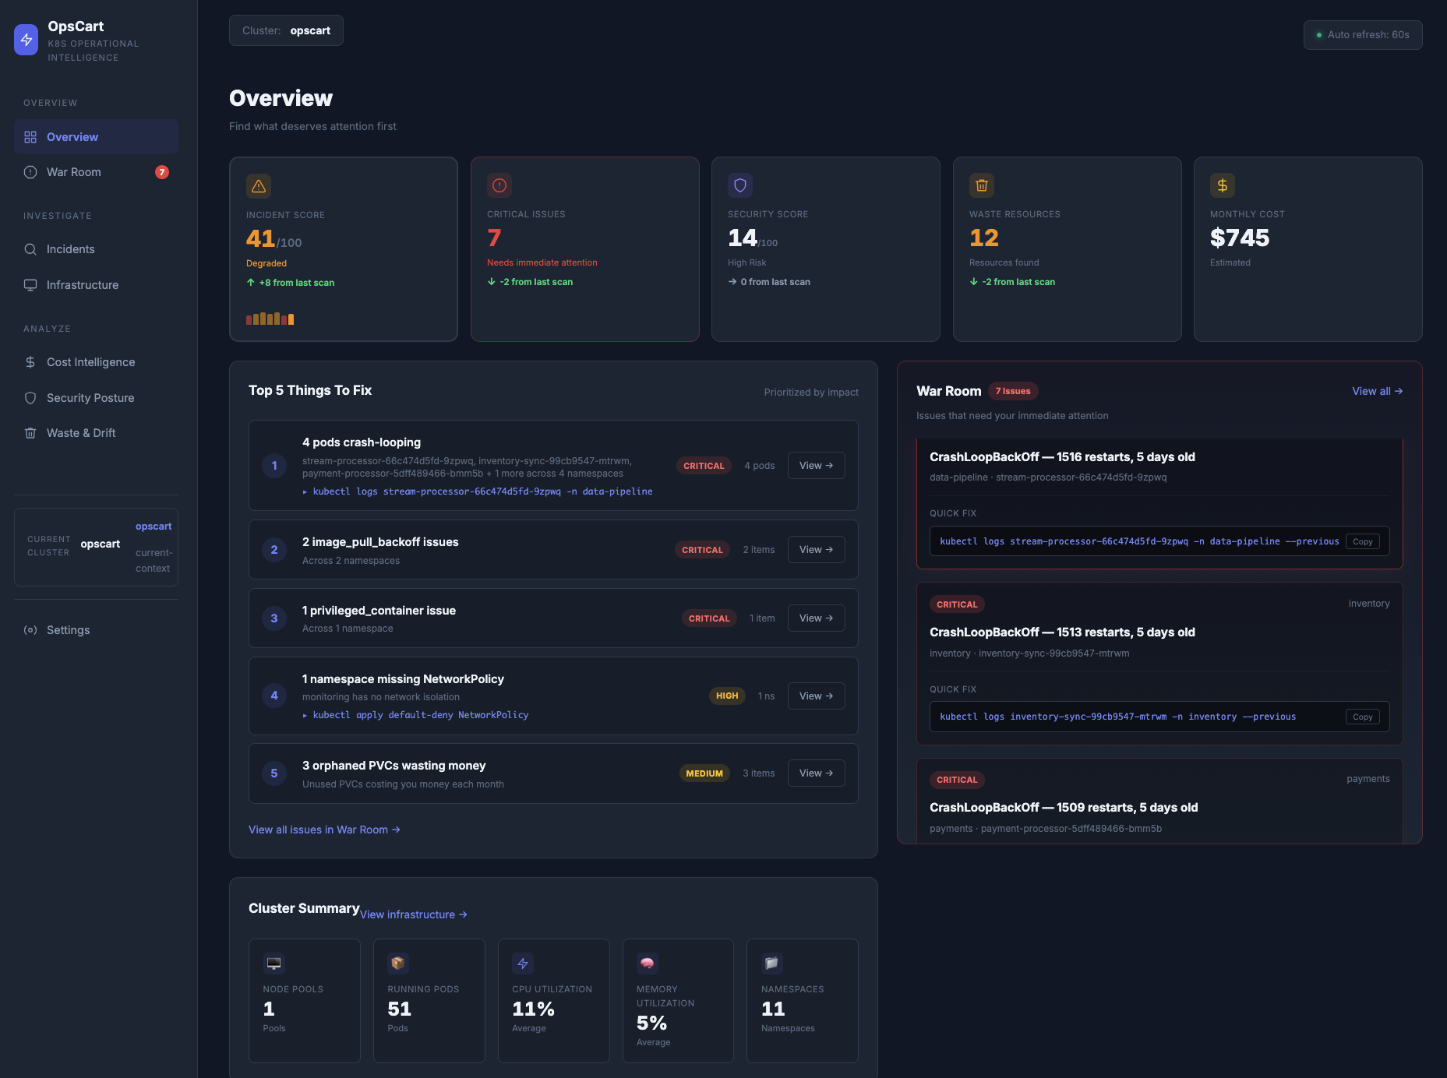Navigate to Infrastructure section
This screenshot has height=1078, width=1447.
96,285
